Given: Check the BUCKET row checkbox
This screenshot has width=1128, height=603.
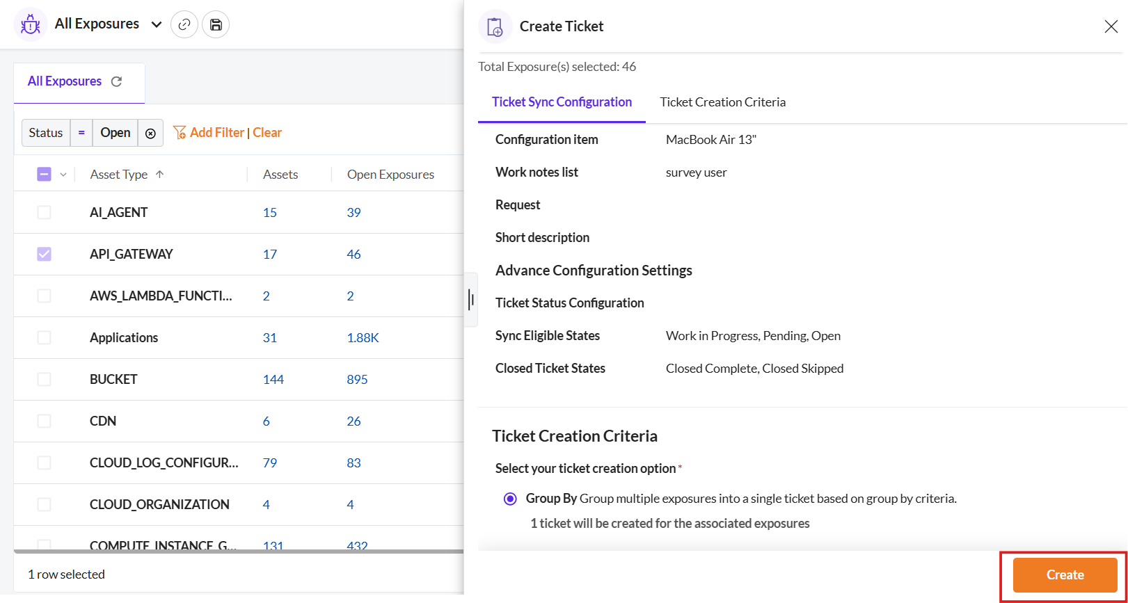Looking at the screenshot, I should pyautogui.click(x=44, y=379).
